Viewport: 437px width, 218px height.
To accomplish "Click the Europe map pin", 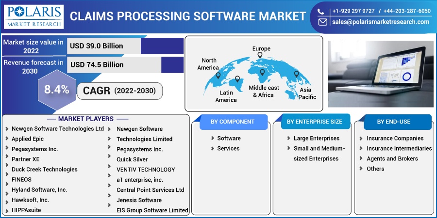I will coord(260,55).
